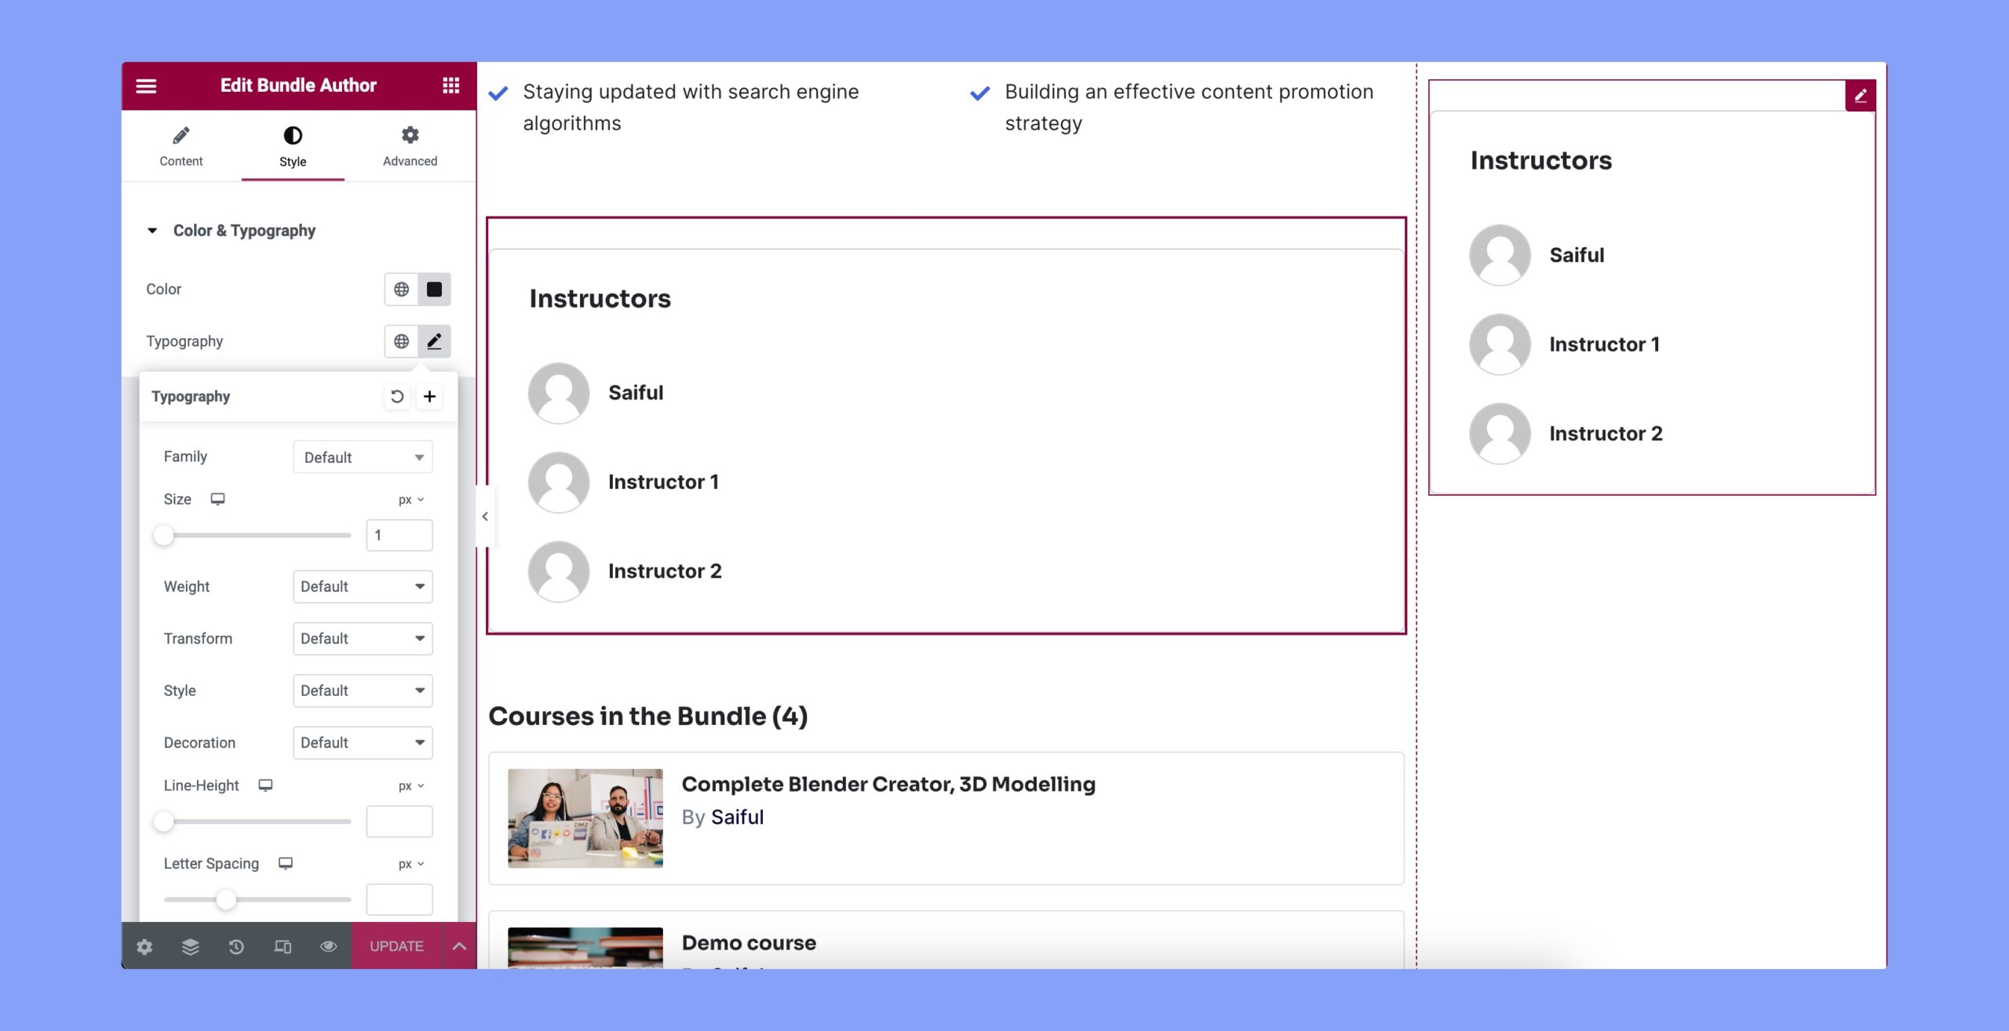The height and width of the screenshot is (1031, 2009).
Task: Click the Line-Height slider handle
Action: click(163, 822)
